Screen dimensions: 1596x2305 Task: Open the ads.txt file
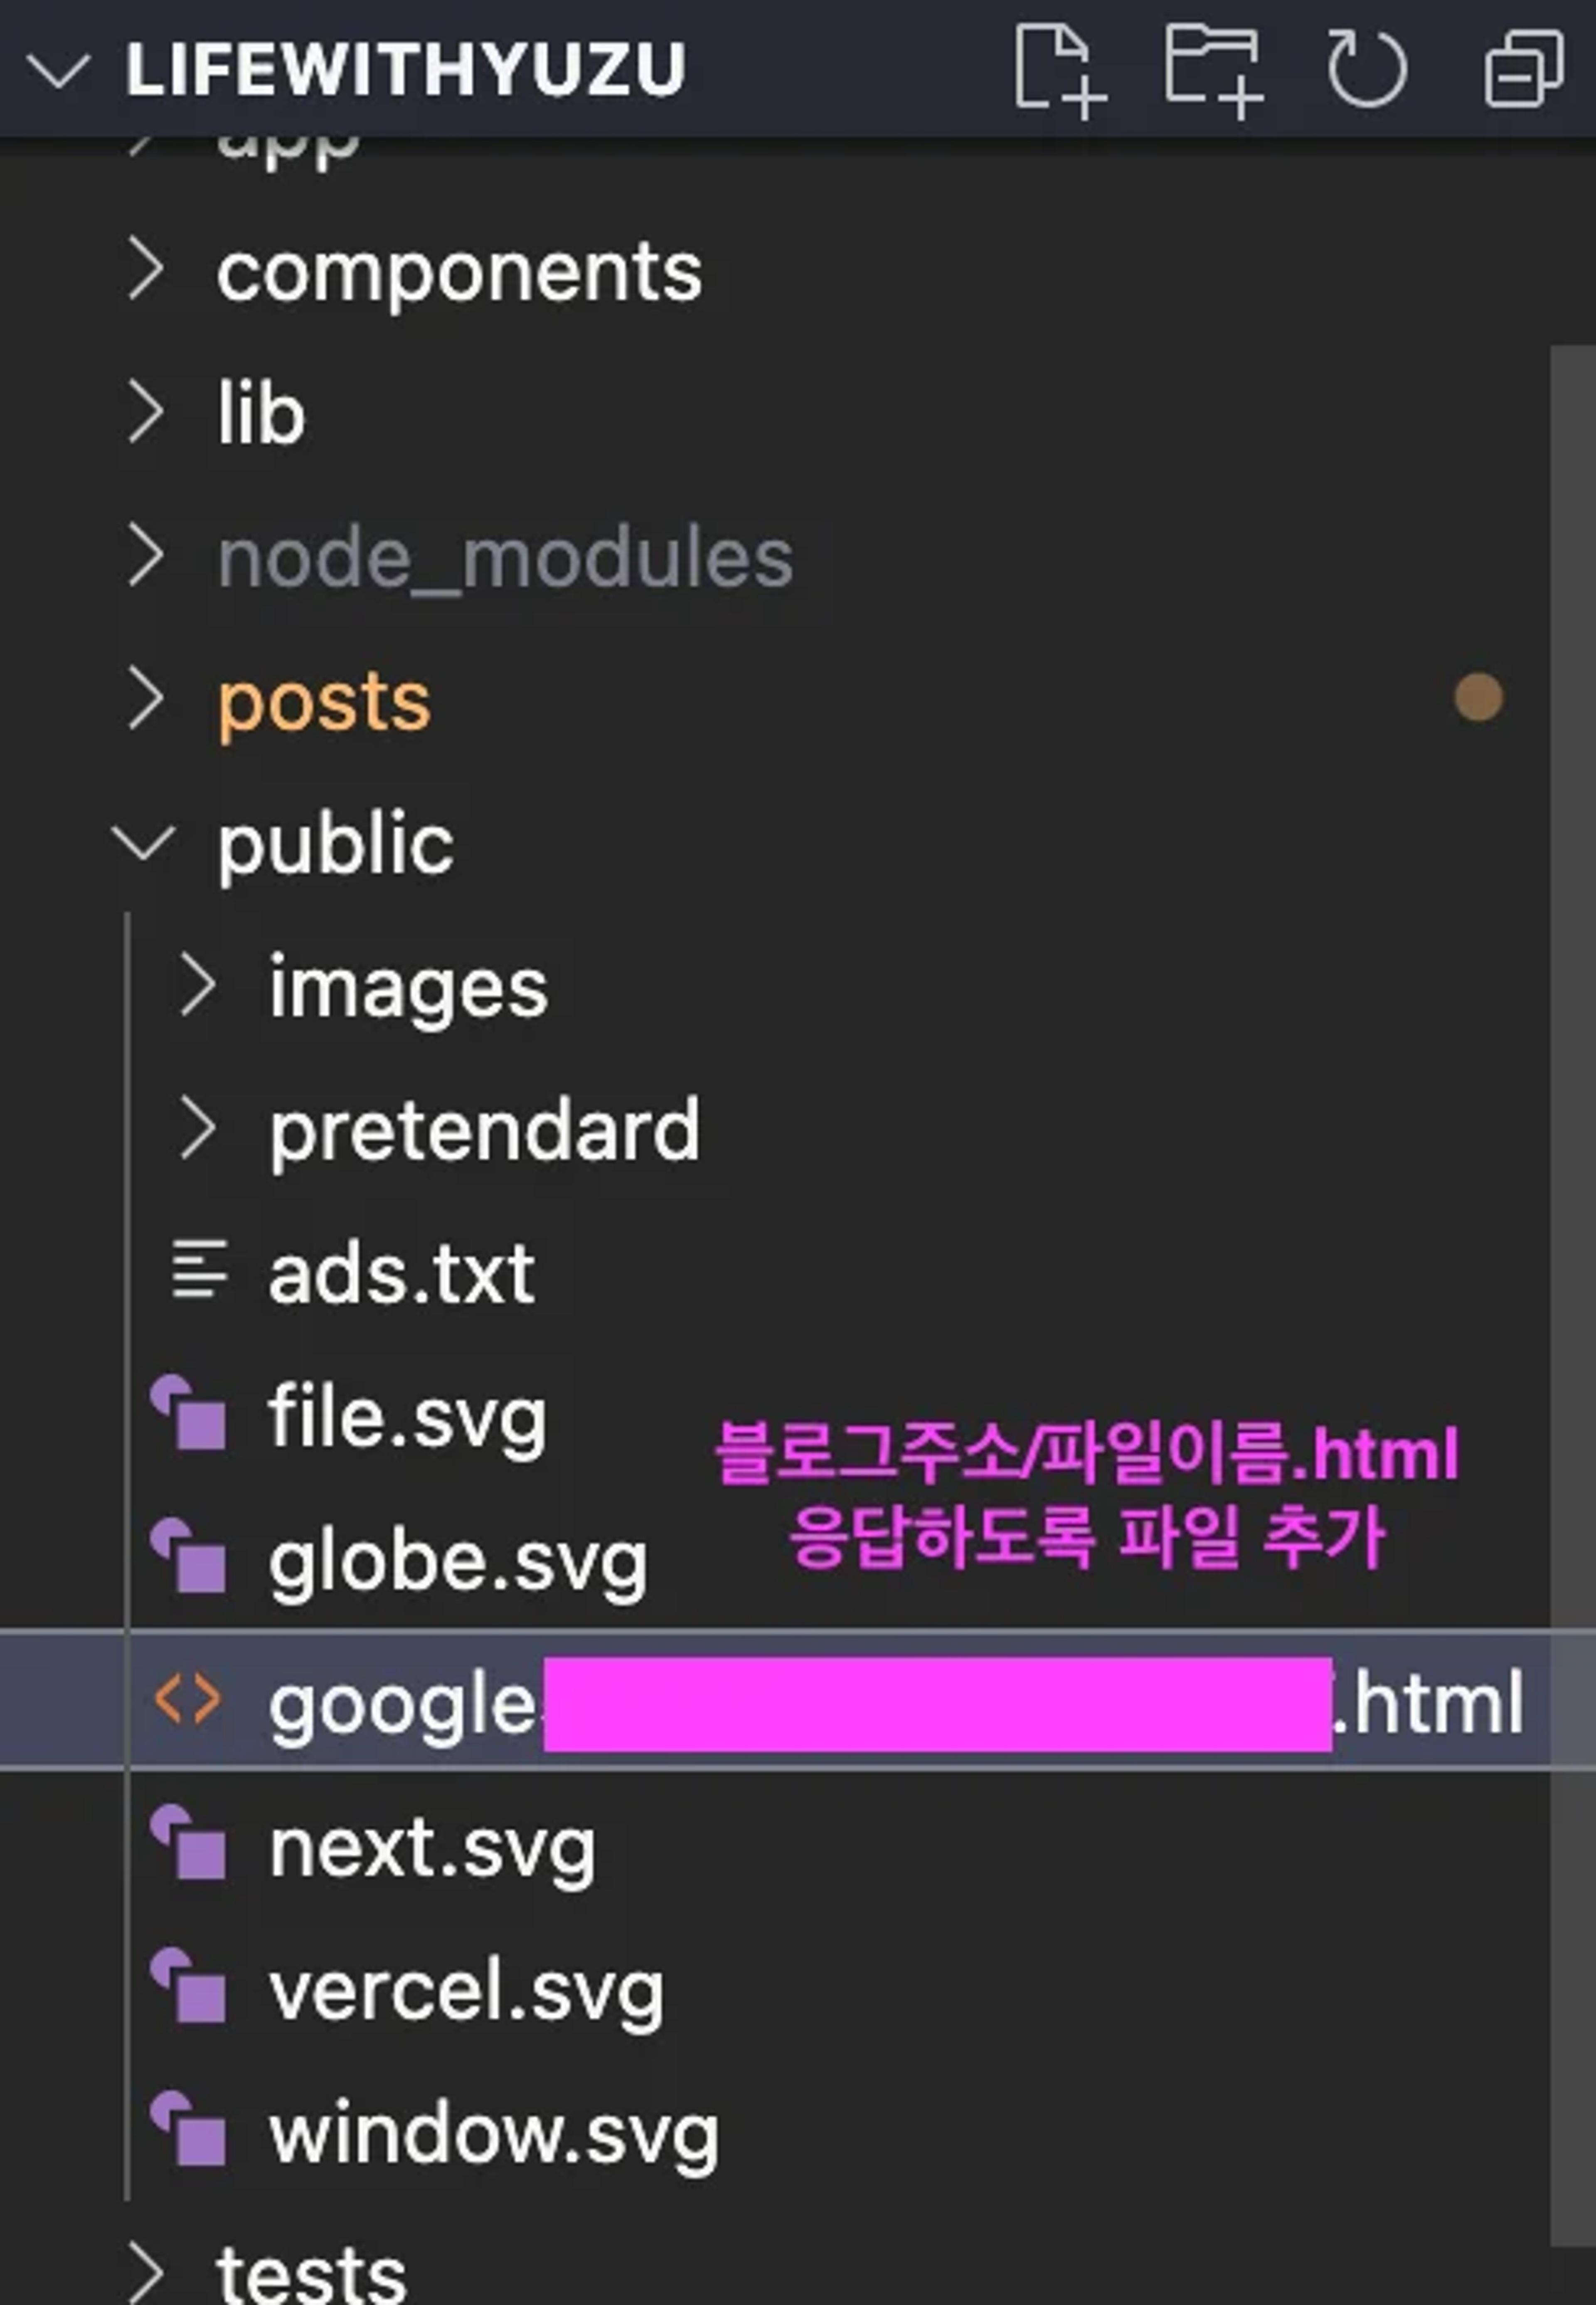coord(401,1273)
